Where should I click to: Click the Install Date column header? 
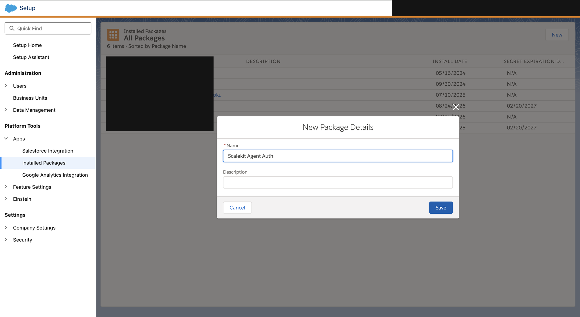pos(450,61)
